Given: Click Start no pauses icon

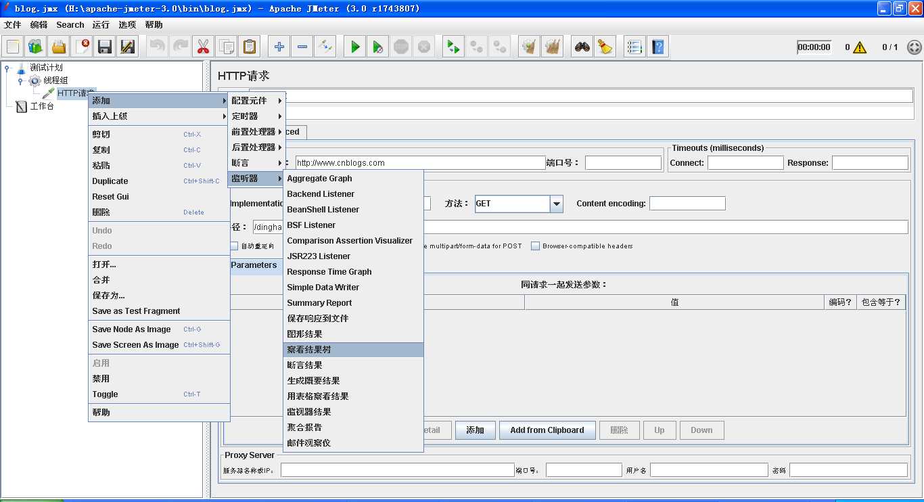Looking at the screenshot, I should pyautogui.click(x=378, y=47).
